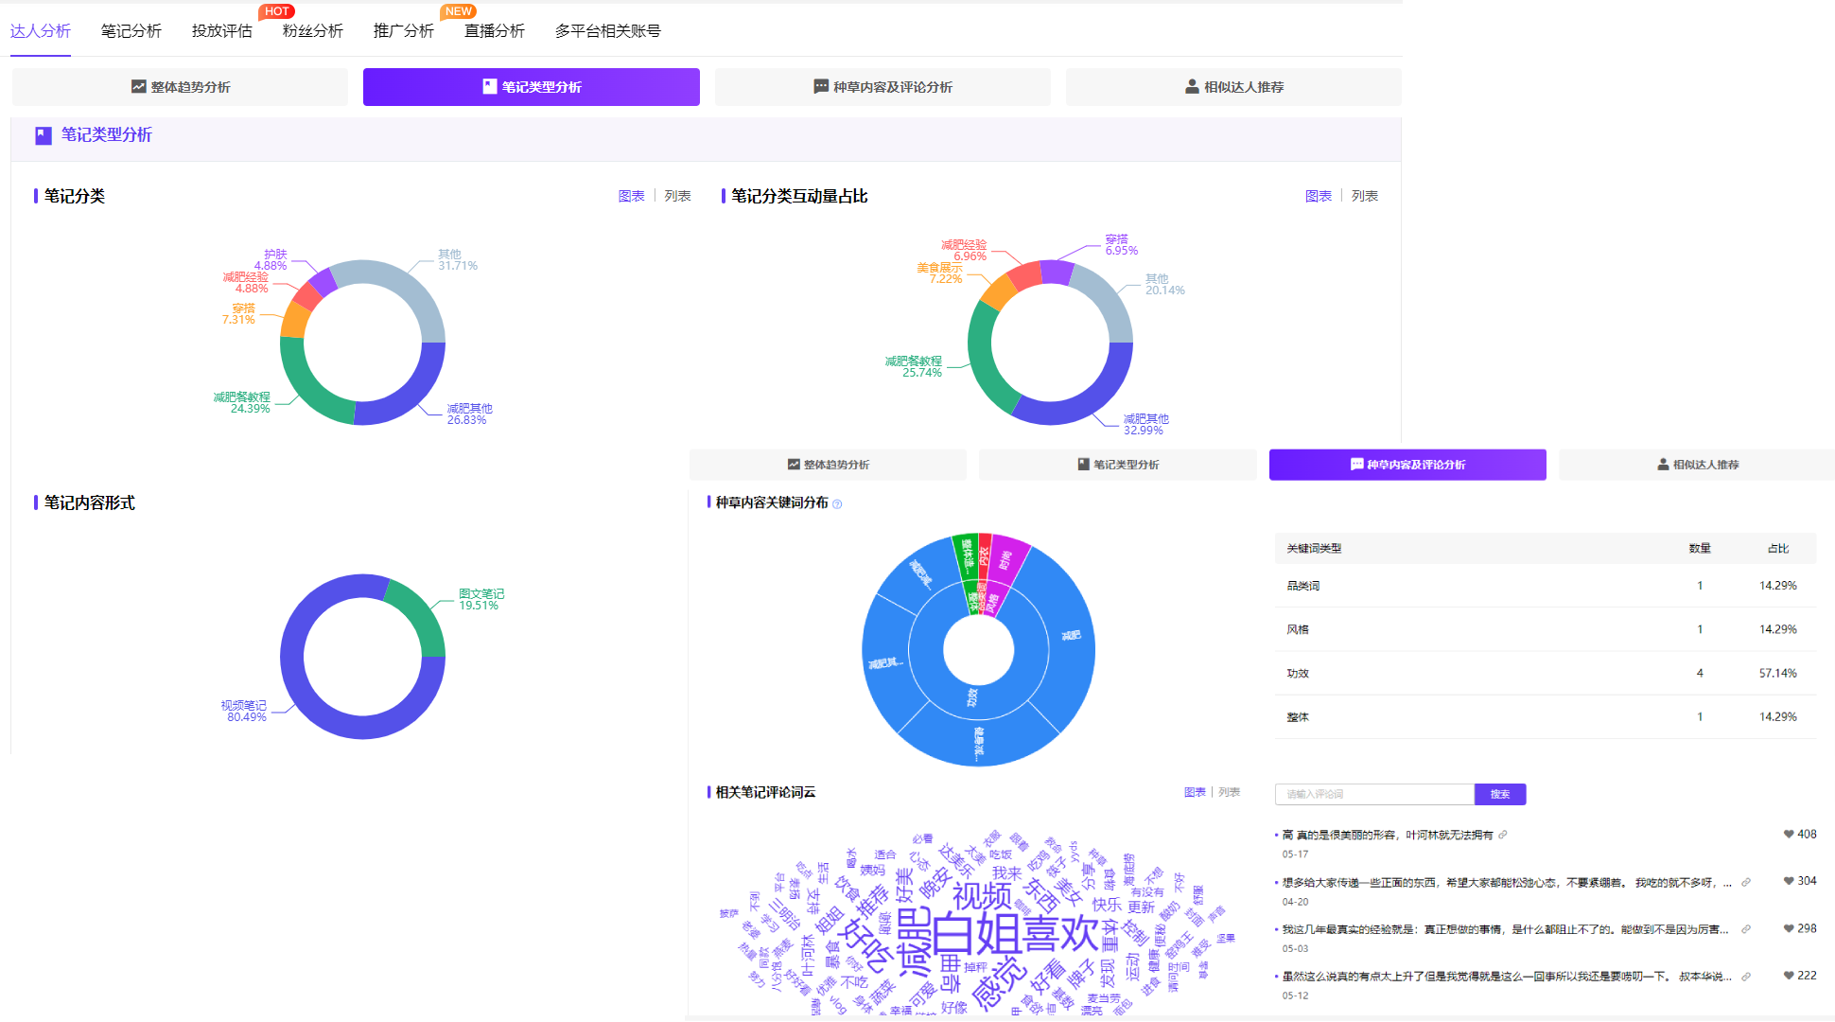Click the 其他 31.71% label

pyautogui.click(x=458, y=260)
